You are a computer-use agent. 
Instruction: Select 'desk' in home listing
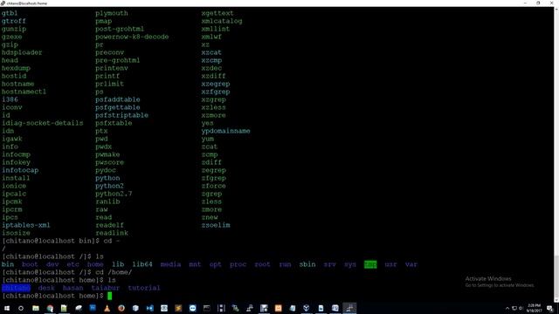[46, 288]
